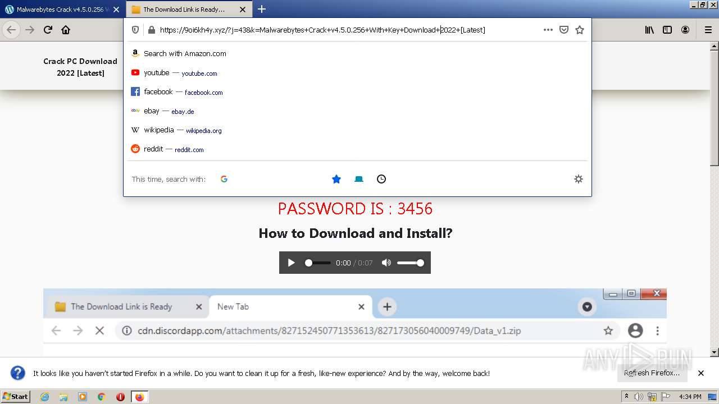Play the audio instructions

[x=291, y=263]
